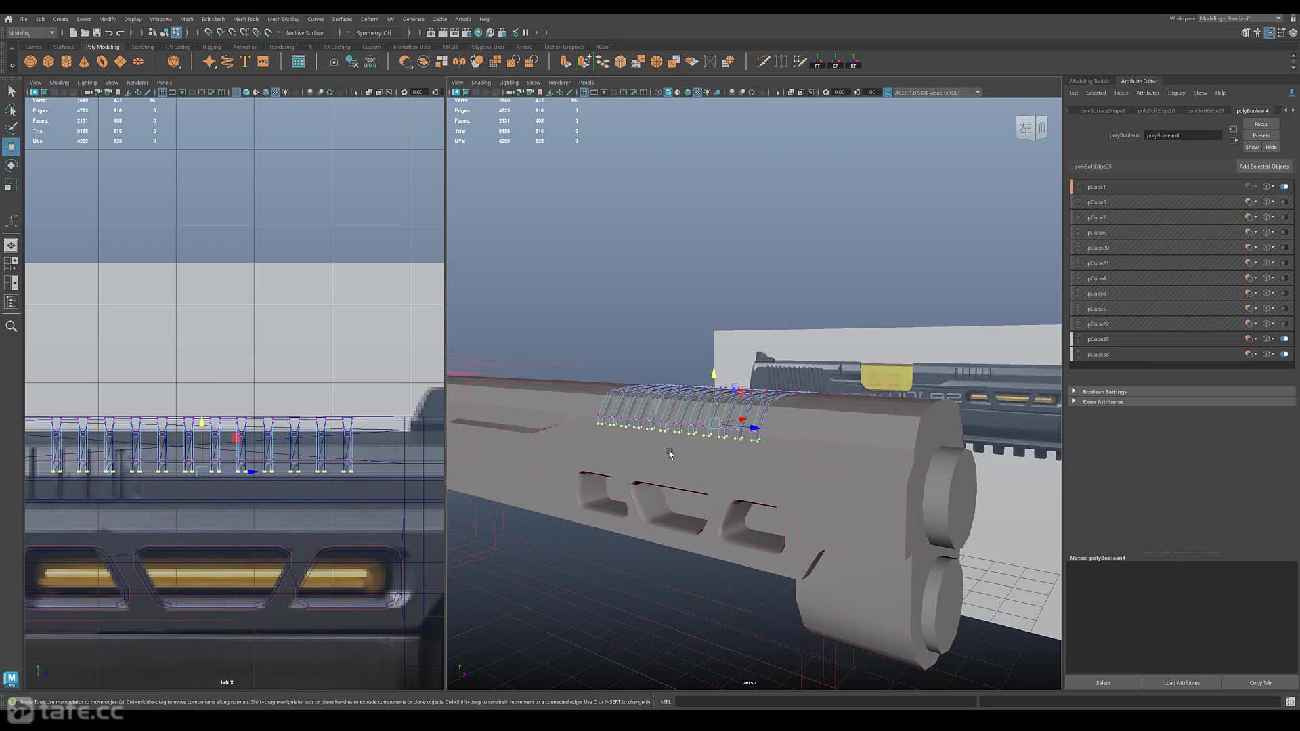Open the Modeling menu set dropdown
Screen dimensions: 1300x731
point(31,32)
